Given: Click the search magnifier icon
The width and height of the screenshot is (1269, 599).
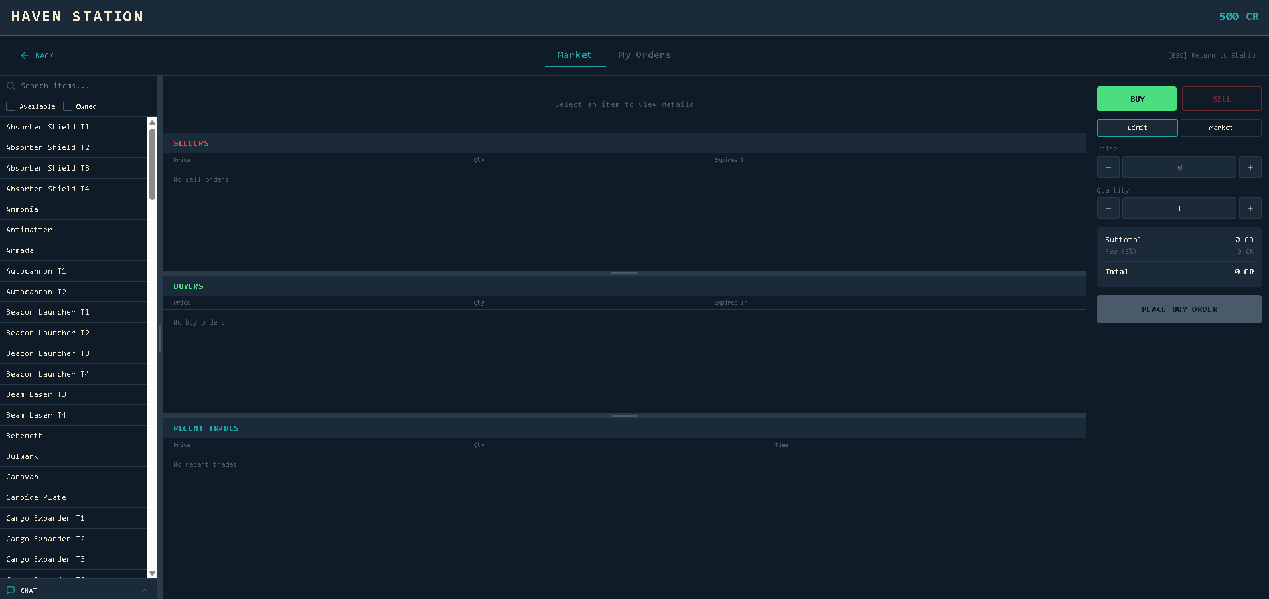Looking at the screenshot, I should [11, 86].
